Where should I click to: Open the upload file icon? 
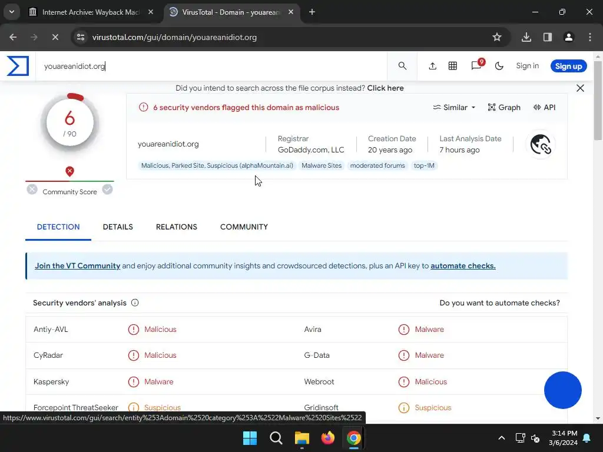[433, 66]
